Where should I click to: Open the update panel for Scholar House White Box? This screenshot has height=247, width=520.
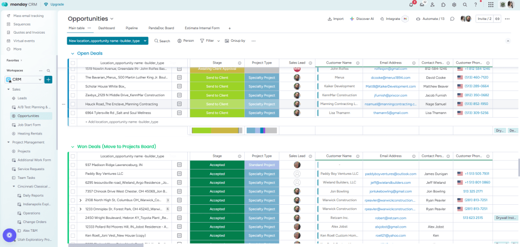(179, 86)
